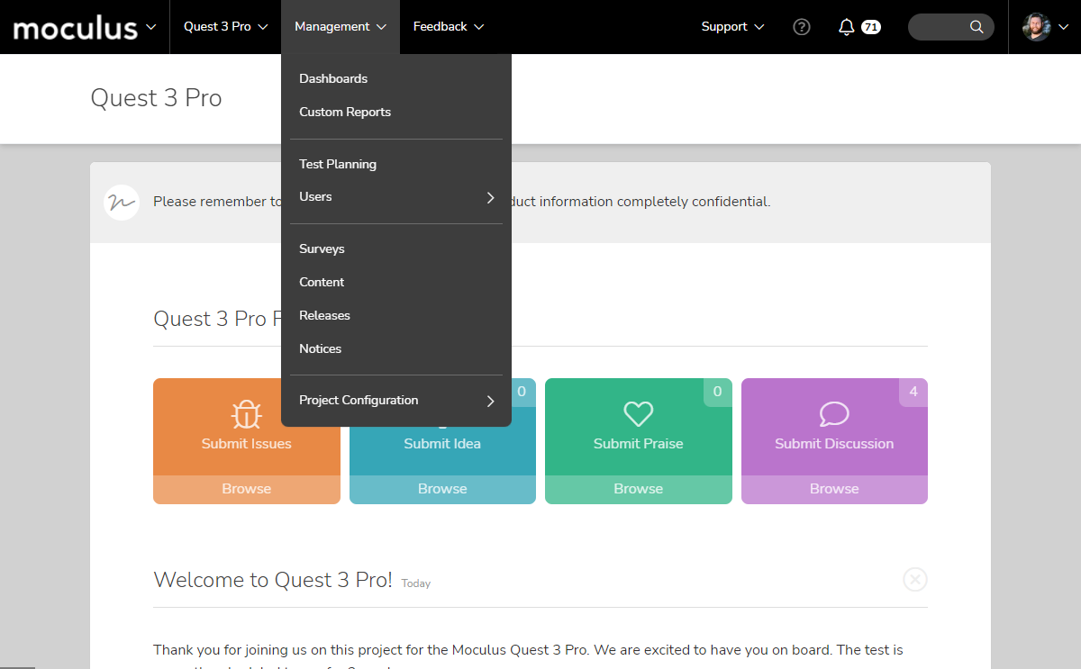Click the magnifying glass search icon
Viewport: 1081px width, 669px height.
click(x=977, y=27)
